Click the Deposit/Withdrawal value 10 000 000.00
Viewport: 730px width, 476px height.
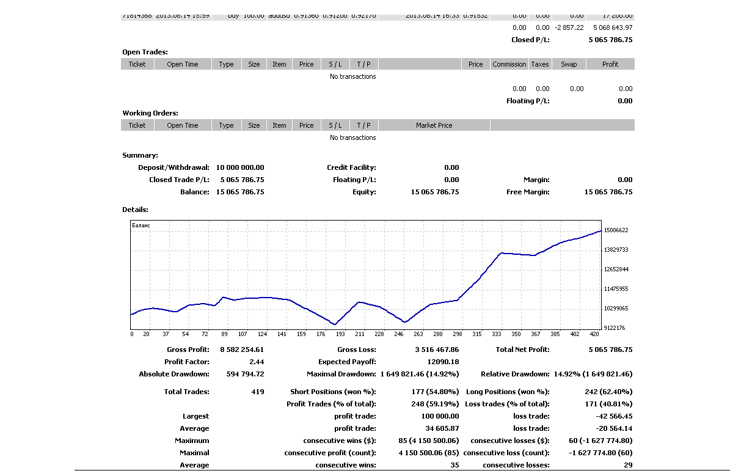point(239,167)
